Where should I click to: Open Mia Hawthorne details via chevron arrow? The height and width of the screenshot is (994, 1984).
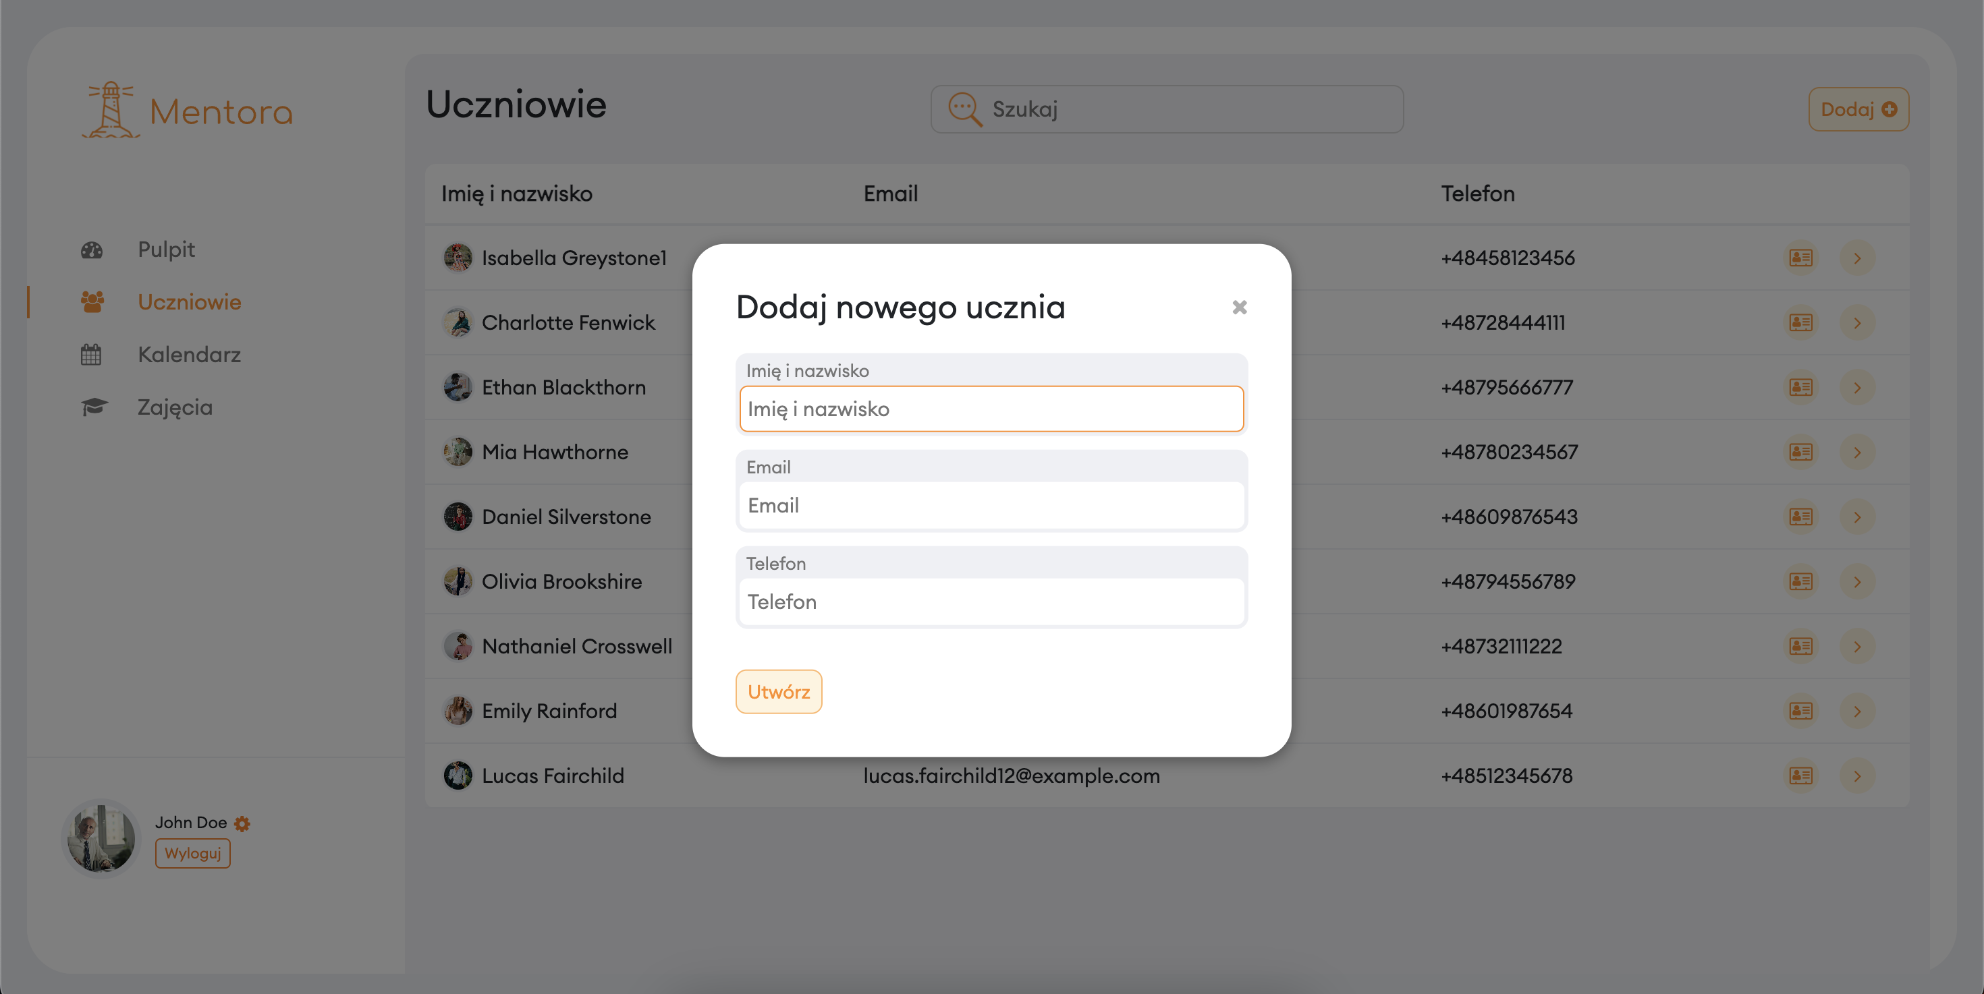(x=1857, y=452)
